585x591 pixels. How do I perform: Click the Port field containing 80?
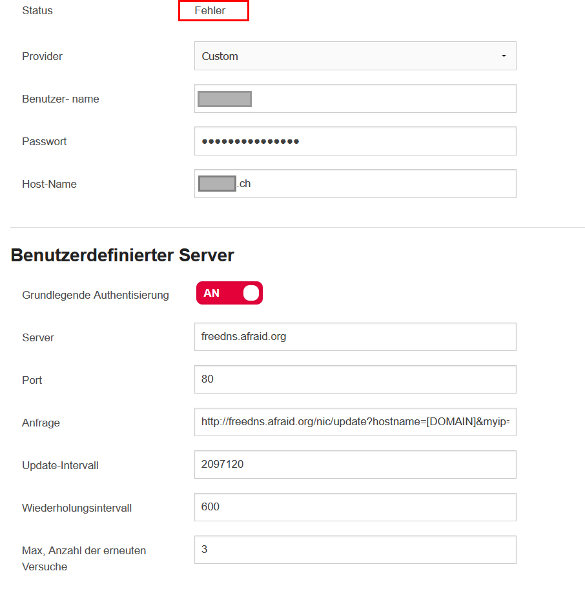(354, 379)
